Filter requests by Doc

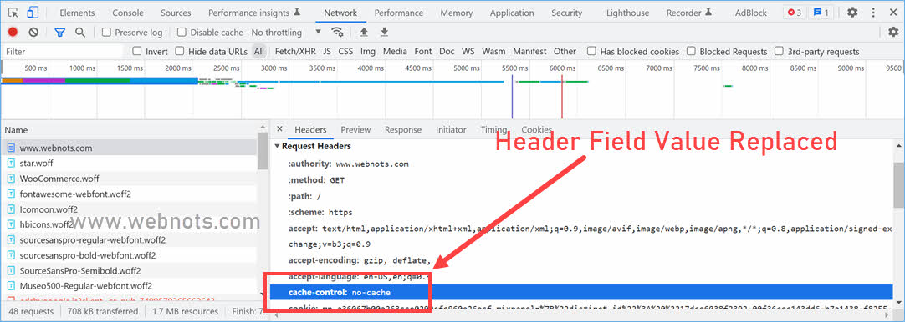(447, 51)
